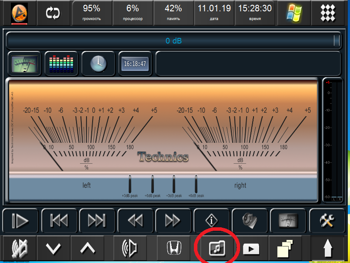
Task: Skip to the next track
Action: pyautogui.click(x=97, y=221)
